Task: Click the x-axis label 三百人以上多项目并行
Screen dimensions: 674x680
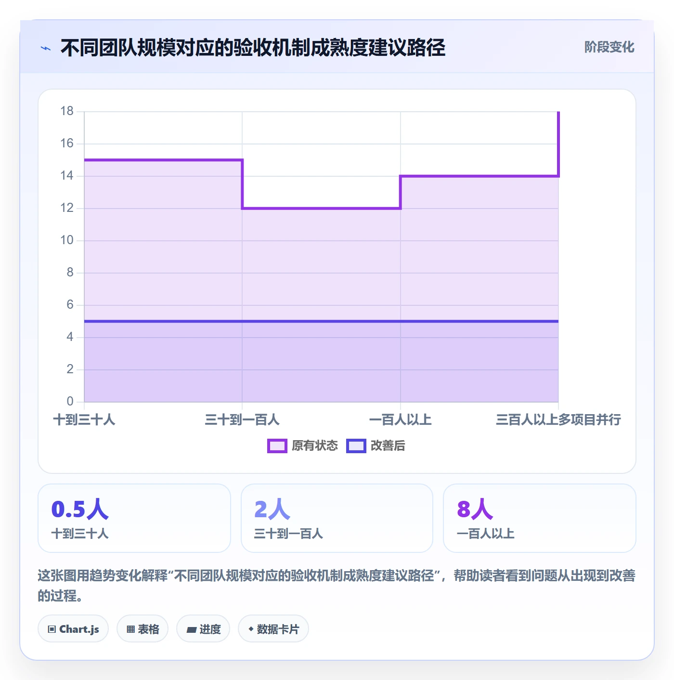Action: (x=558, y=419)
